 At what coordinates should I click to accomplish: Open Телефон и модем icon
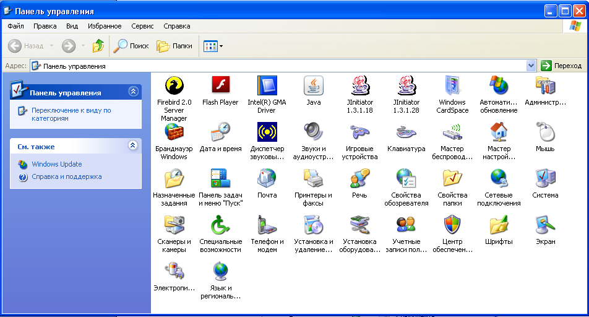[x=267, y=225]
